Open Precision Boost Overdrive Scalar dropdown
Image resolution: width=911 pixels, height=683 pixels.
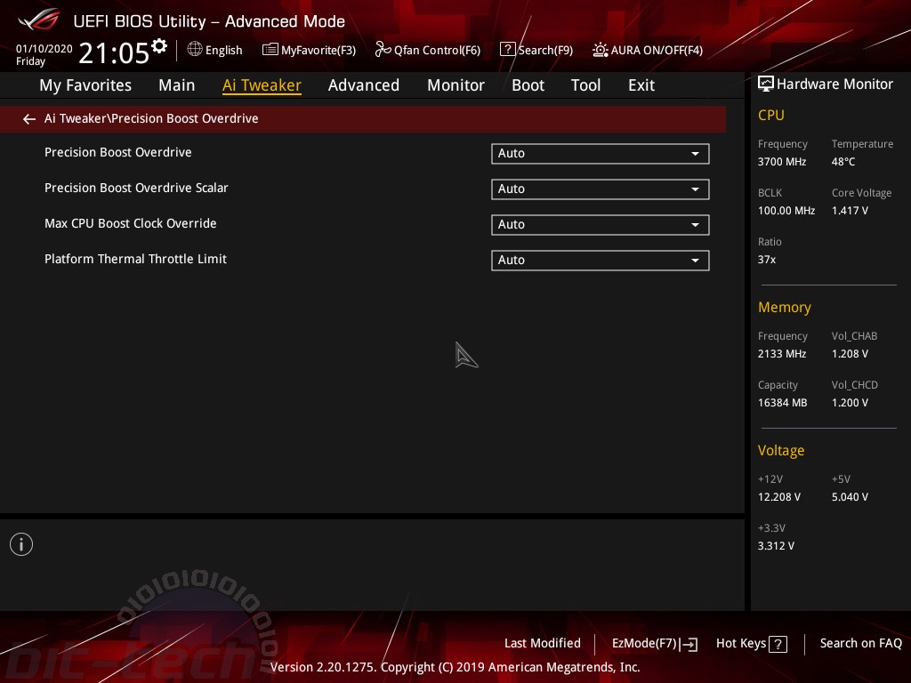tap(601, 189)
